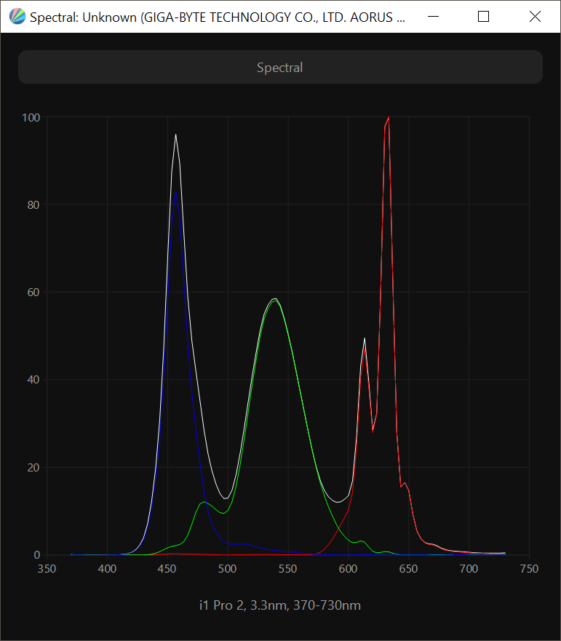Close the Spectral window

(535, 17)
